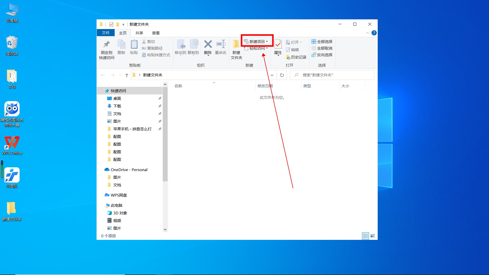The height and width of the screenshot is (275, 489).
Task: Click the Delete red X icon
Action: 208,44
